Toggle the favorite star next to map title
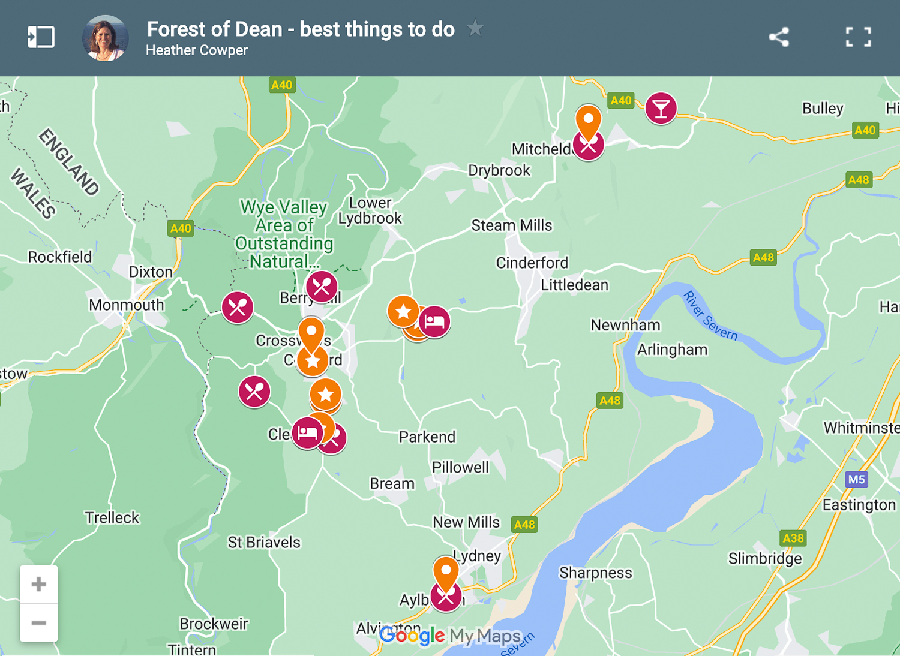Viewport: 900px width, 656px height. click(x=475, y=28)
